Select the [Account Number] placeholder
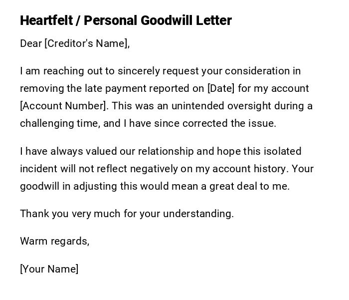 63,106
